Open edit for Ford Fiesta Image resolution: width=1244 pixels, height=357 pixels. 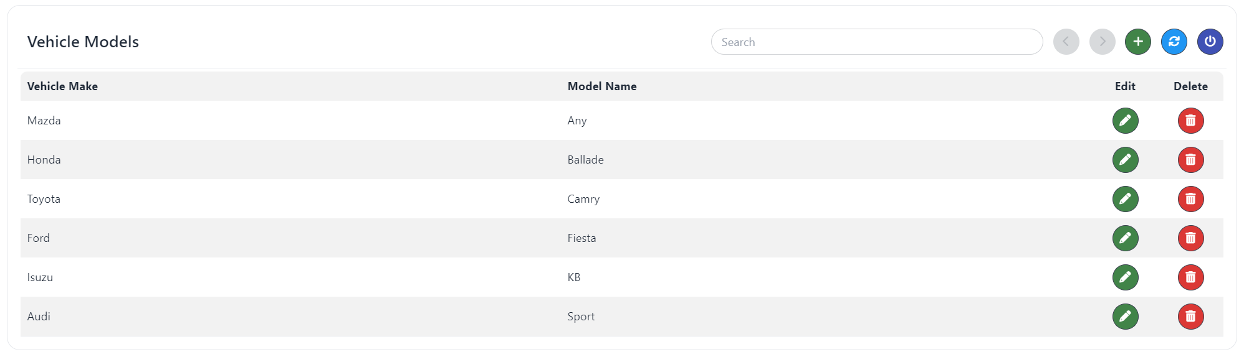[1125, 238]
